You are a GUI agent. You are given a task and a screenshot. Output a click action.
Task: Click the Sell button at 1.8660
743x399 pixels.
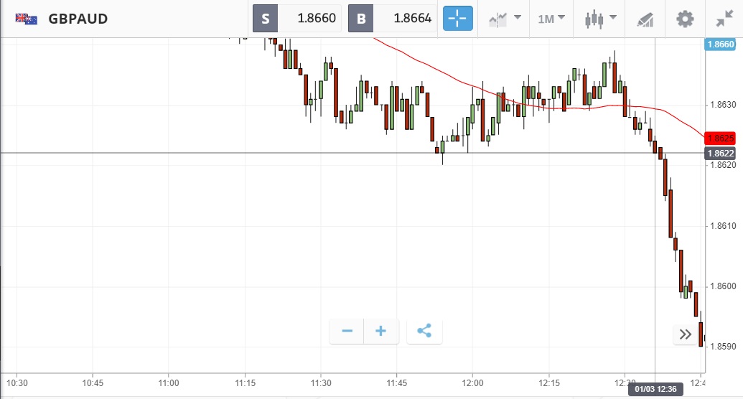[296, 19]
